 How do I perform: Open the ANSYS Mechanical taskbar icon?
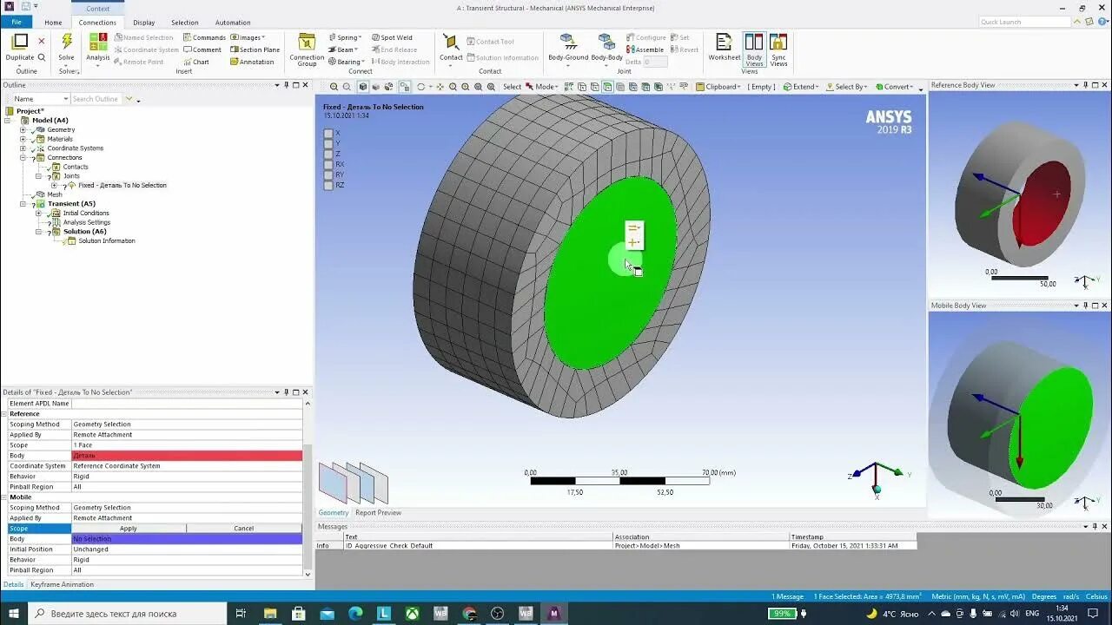click(553, 613)
